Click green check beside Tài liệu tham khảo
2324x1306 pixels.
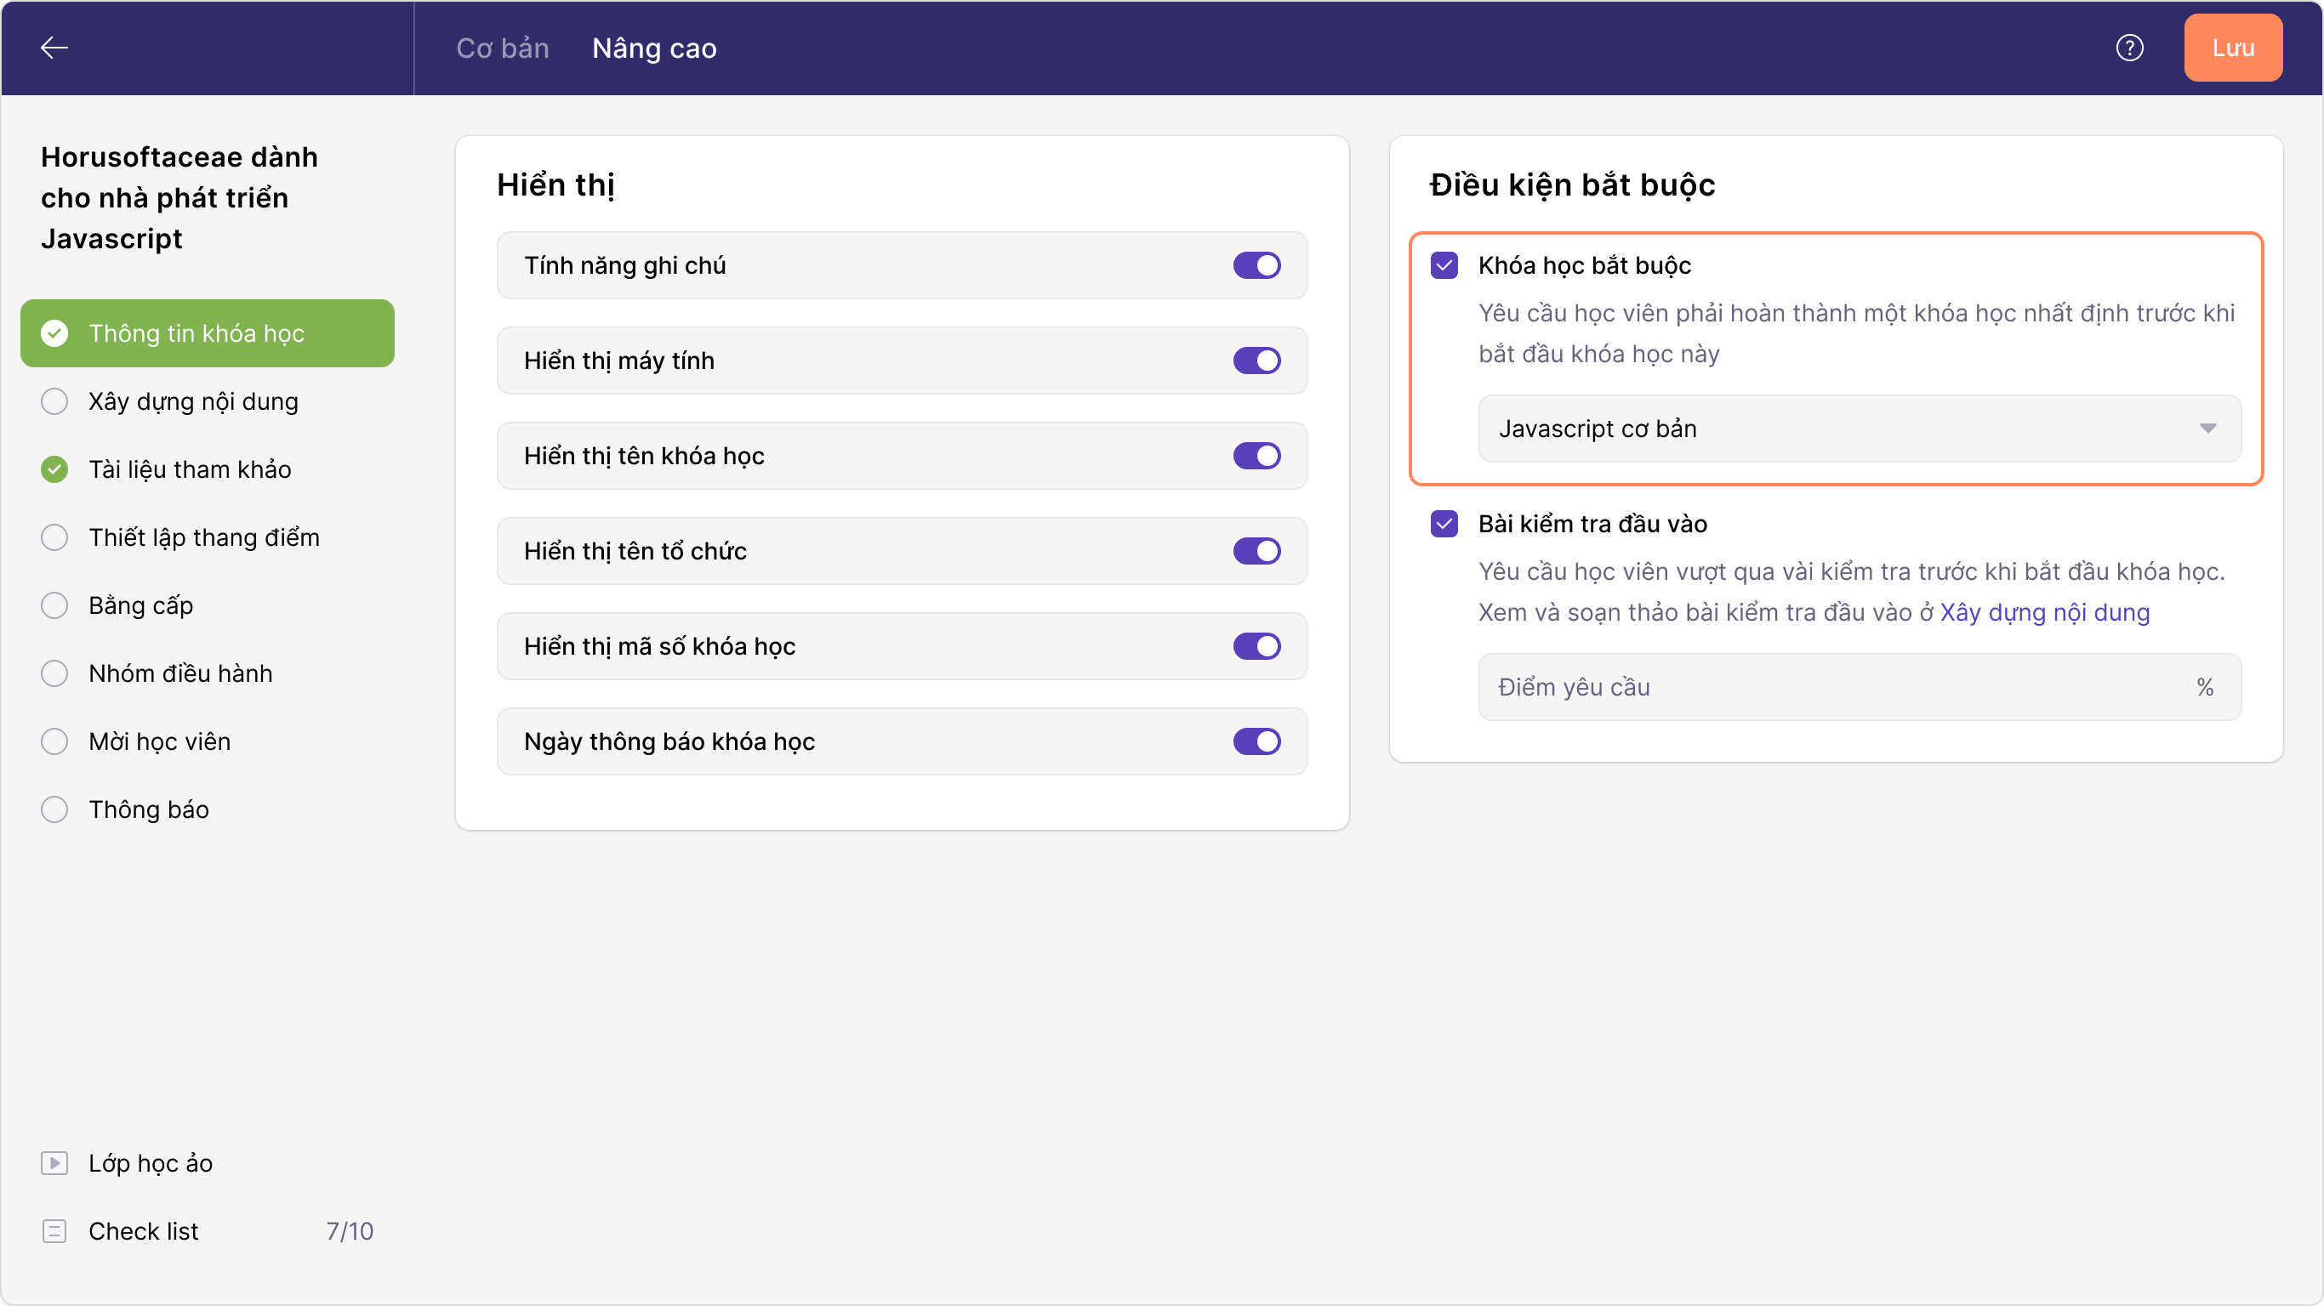click(54, 469)
